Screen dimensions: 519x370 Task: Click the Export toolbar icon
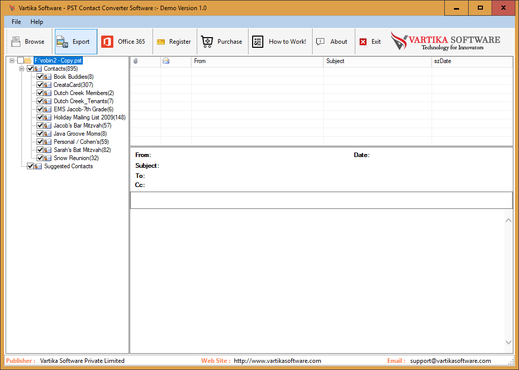[x=62, y=42]
